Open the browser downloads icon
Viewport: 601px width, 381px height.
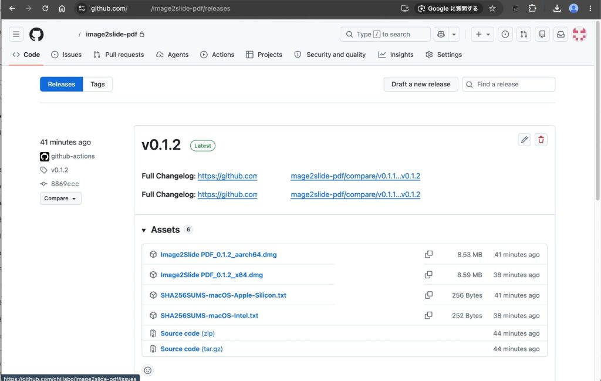point(557,8)
